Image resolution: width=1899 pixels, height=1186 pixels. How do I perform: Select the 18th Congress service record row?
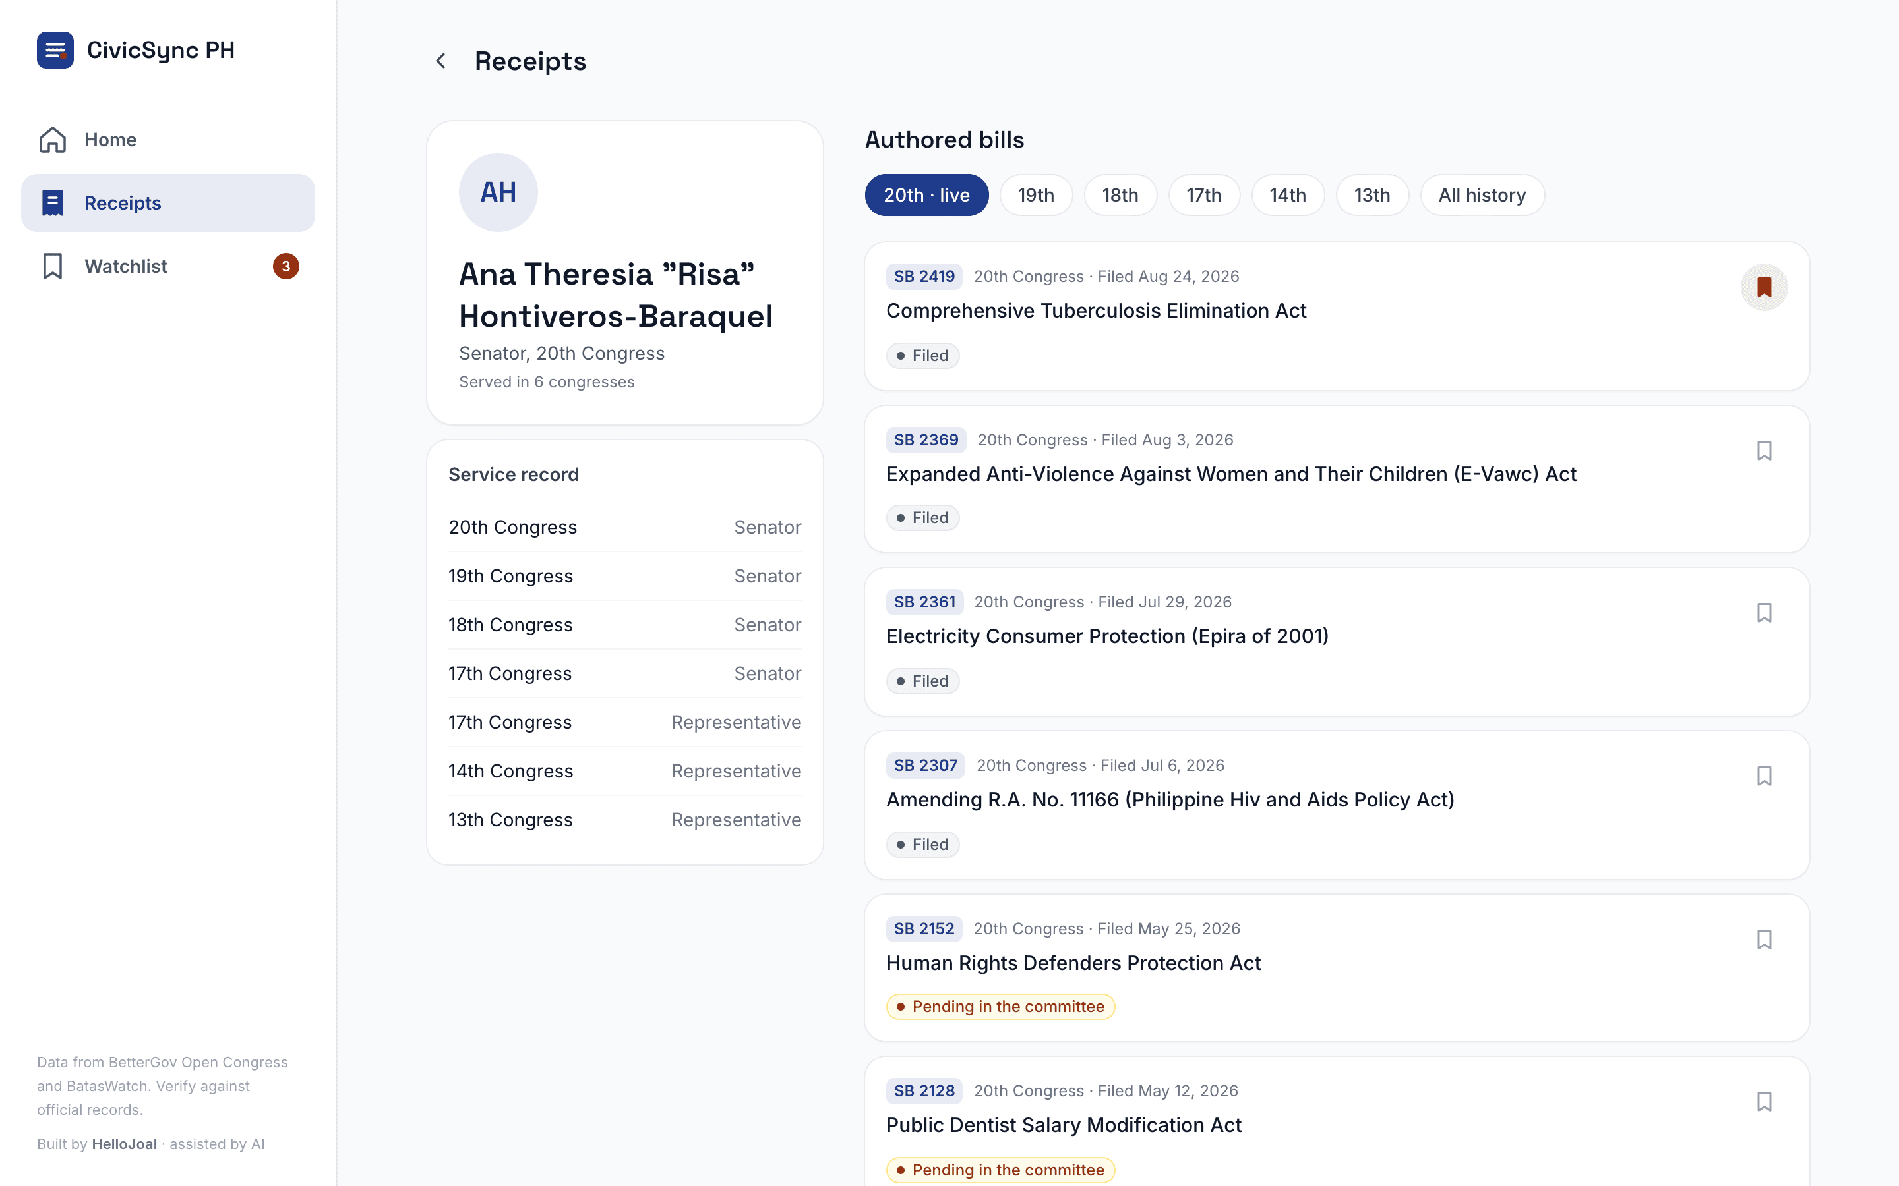point(624,625)
